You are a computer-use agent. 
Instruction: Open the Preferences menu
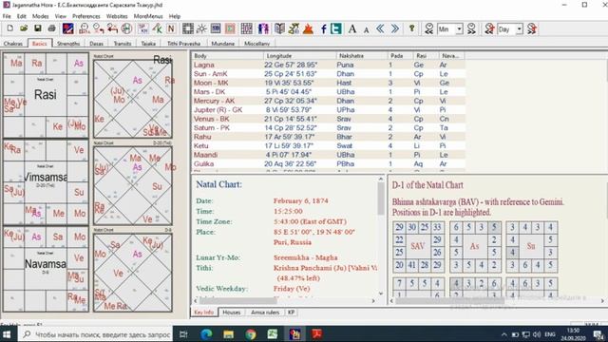click(x=86, y=16)
